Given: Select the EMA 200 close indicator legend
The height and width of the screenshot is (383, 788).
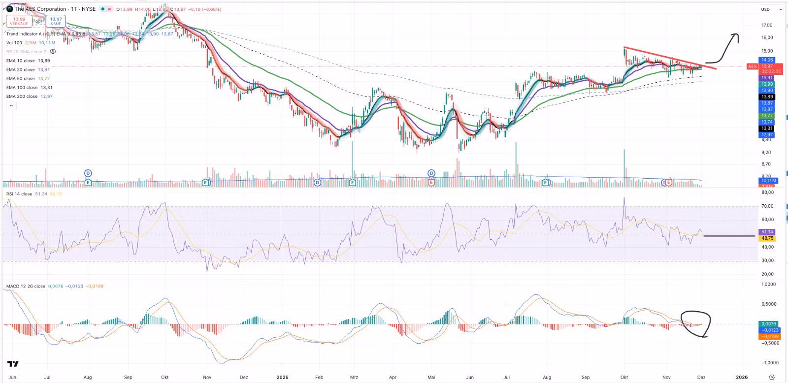Looking at the screenshot, I should [21, 96].
